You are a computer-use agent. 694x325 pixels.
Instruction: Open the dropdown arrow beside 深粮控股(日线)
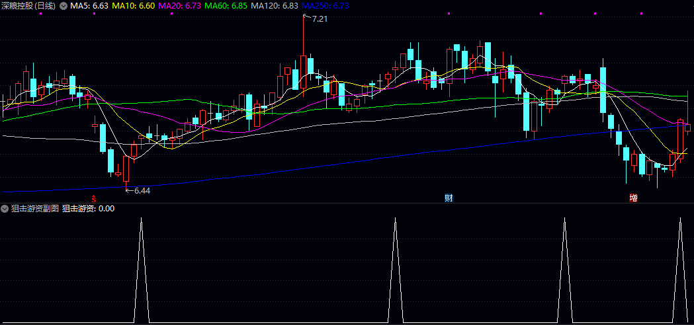click(x=64, y=6)
